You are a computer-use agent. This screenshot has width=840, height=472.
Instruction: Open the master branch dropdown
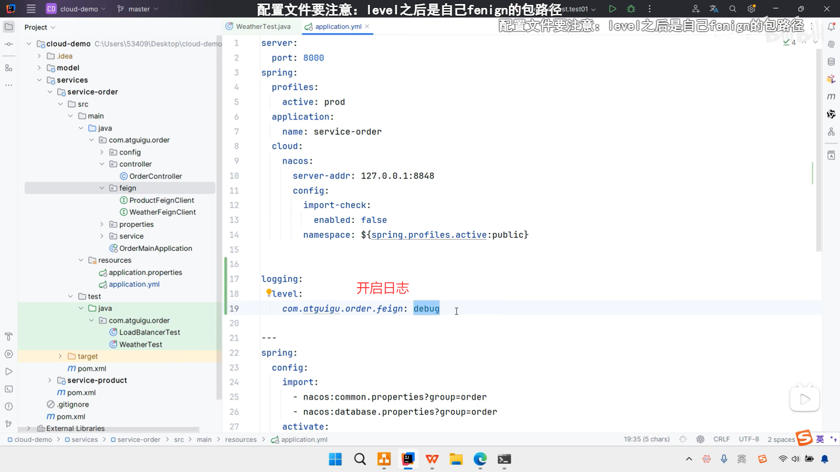137,9
